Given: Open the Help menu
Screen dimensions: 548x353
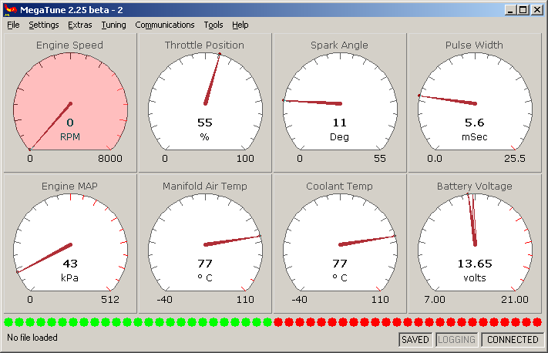Looking at the screenshot, I should (240, 25).
